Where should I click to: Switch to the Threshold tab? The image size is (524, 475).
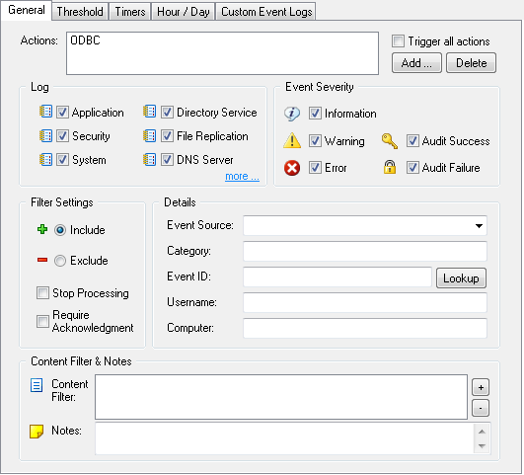coord(80,12)
